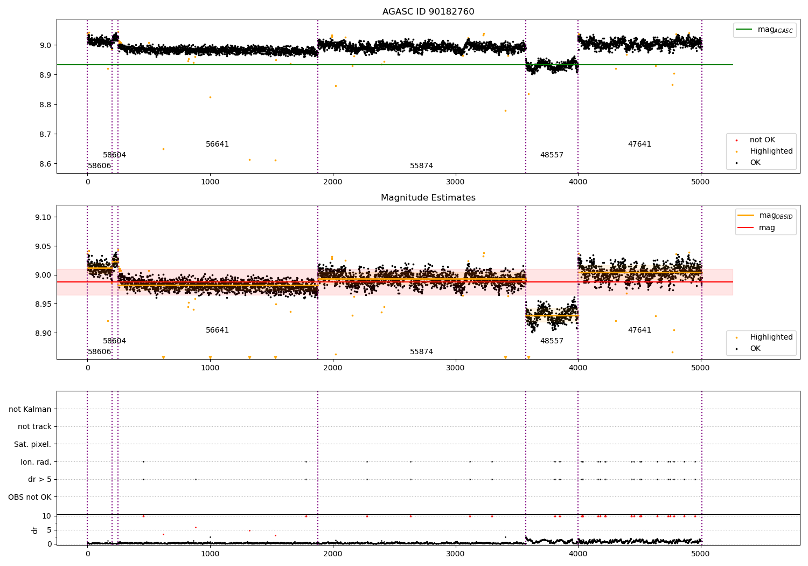
Task: Click the plot title AGASC ID 90182760
Action: click(x=428, y=12)
